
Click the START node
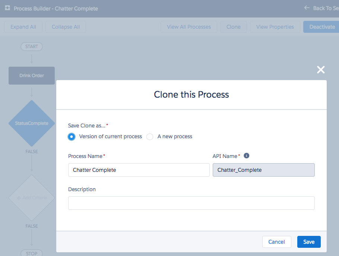click(x=32, y=47)
